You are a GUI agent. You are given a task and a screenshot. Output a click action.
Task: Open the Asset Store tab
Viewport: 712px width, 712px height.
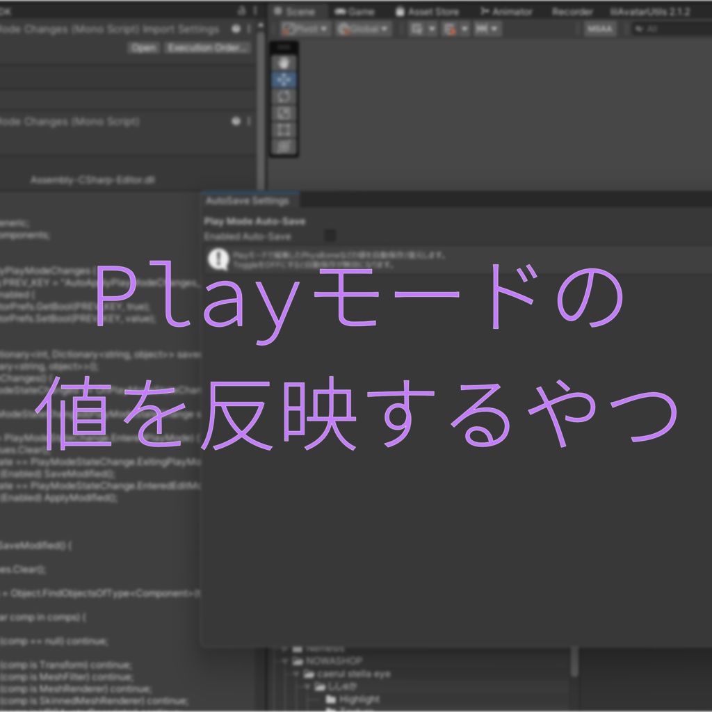tap(428, 11)
